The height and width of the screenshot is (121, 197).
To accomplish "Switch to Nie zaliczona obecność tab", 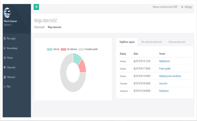I will click(151, 42).
